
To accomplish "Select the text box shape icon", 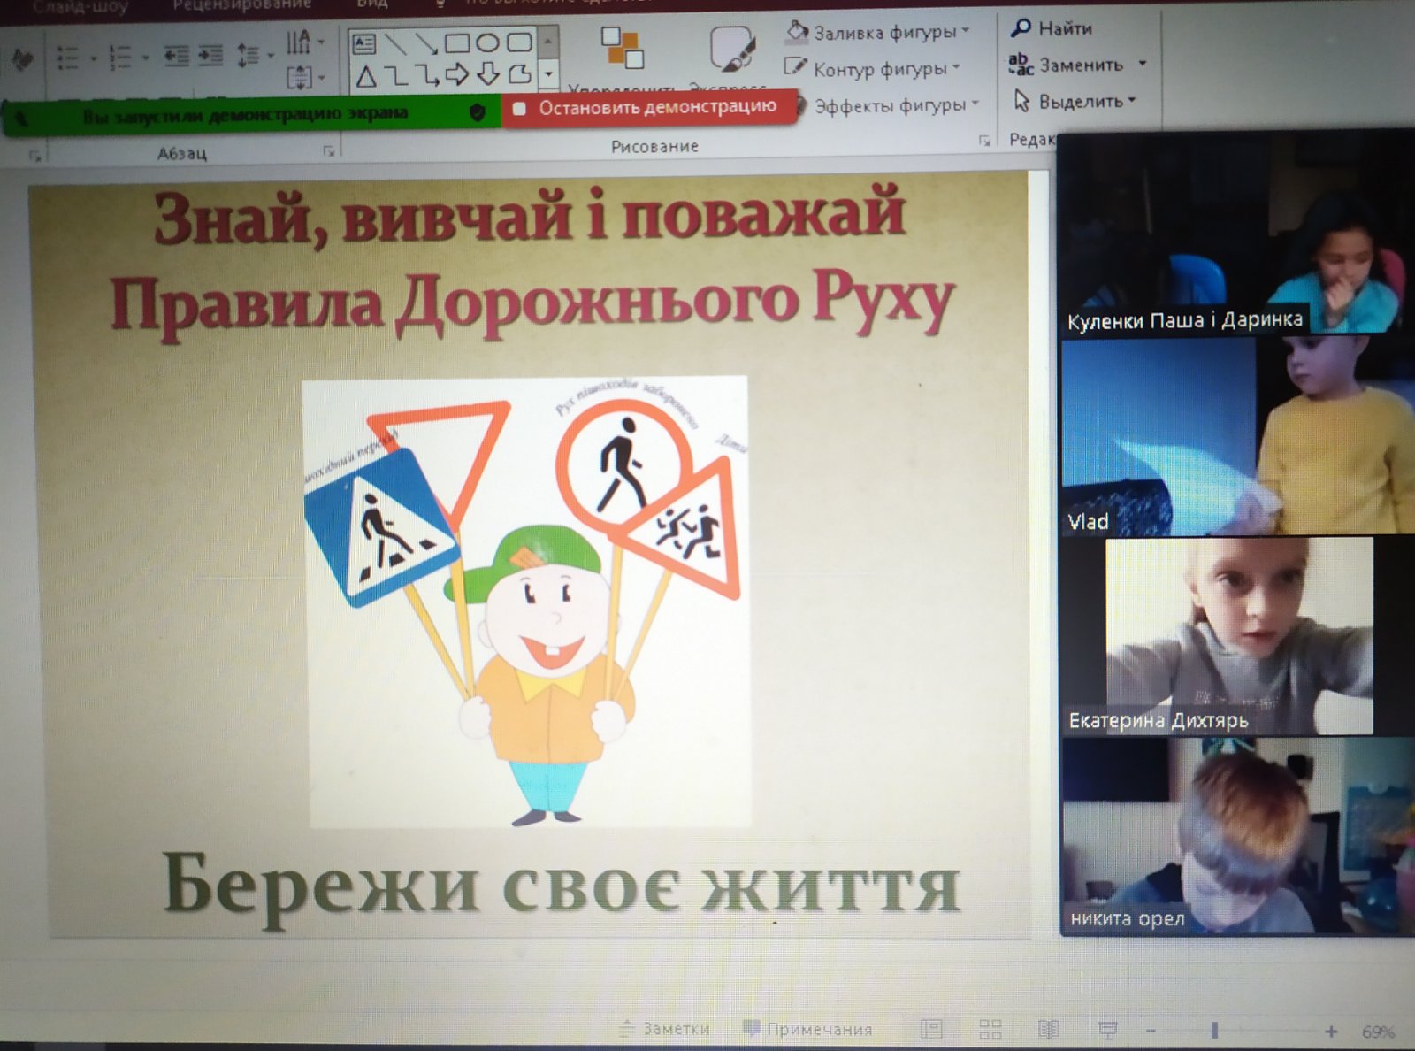I will [363, 43].
